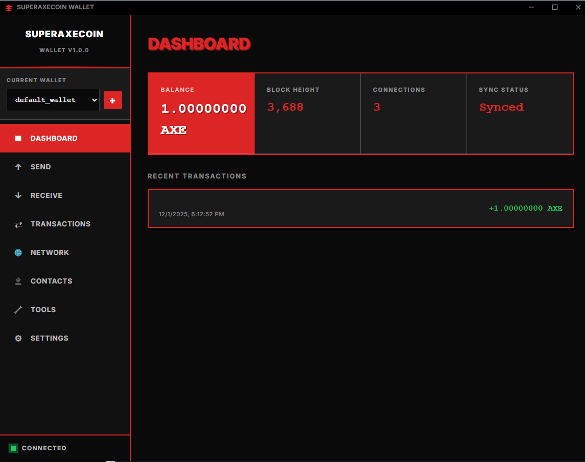Click the Settings gear icon

coord(18,338)
